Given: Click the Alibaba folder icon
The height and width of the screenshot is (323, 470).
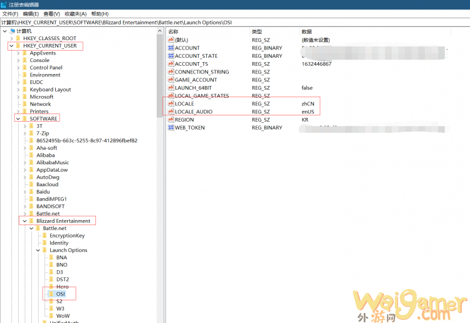Looking at the screenshot, I should point(31,156).
